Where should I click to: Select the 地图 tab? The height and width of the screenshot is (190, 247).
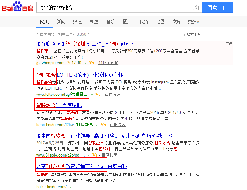pyautogui.click(x=160, y=21)
